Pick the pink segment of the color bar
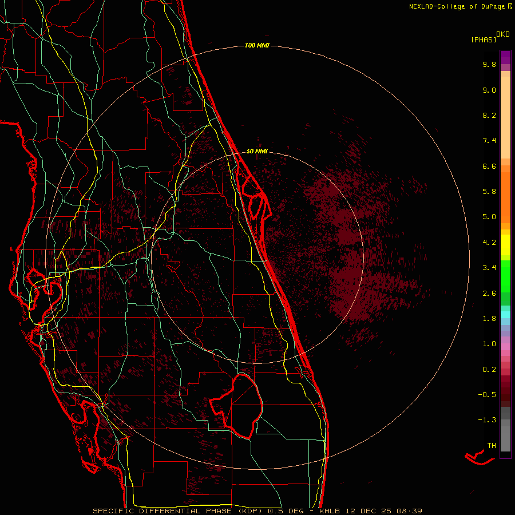Screen dimensions: 515x515 click(x=505, y=347)
